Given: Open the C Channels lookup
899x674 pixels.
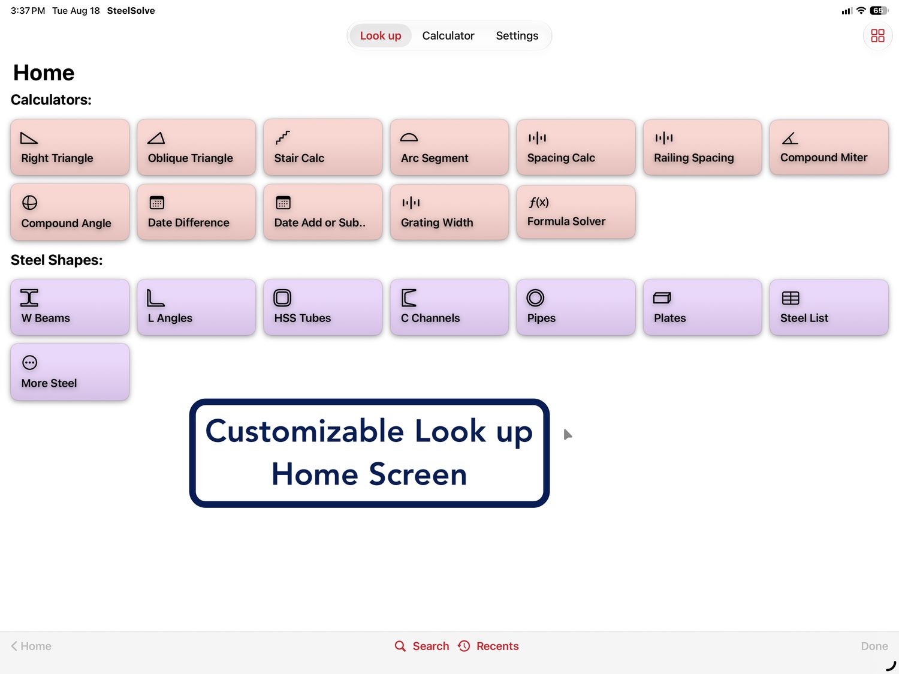Looking at the screenshot, I should click(x=449, y=307).
